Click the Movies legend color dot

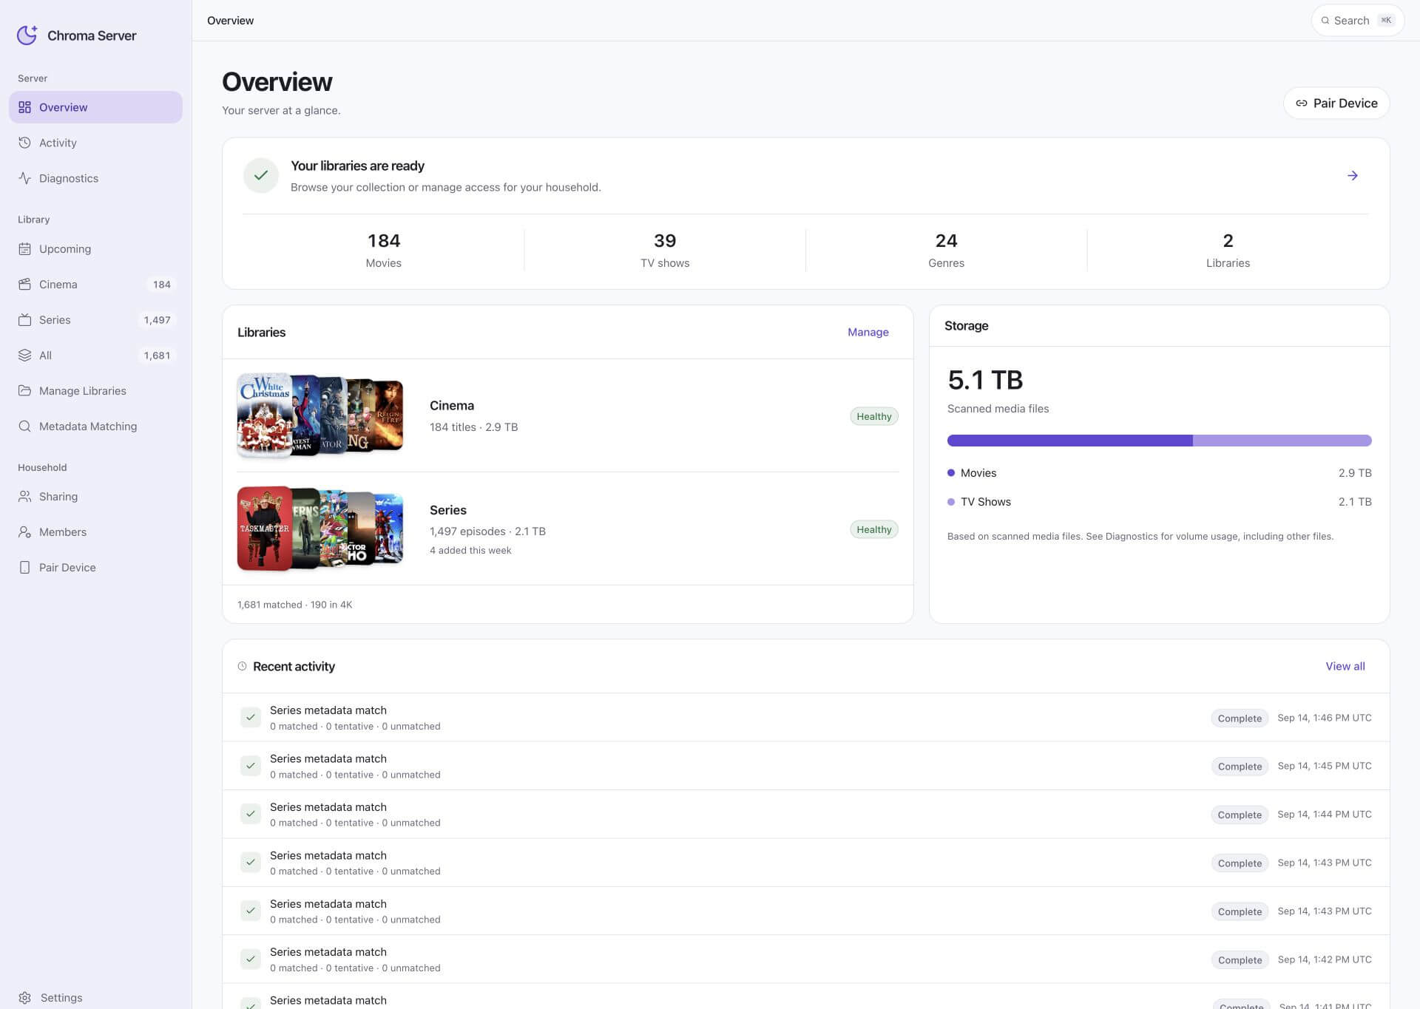[x=951, y=473]
